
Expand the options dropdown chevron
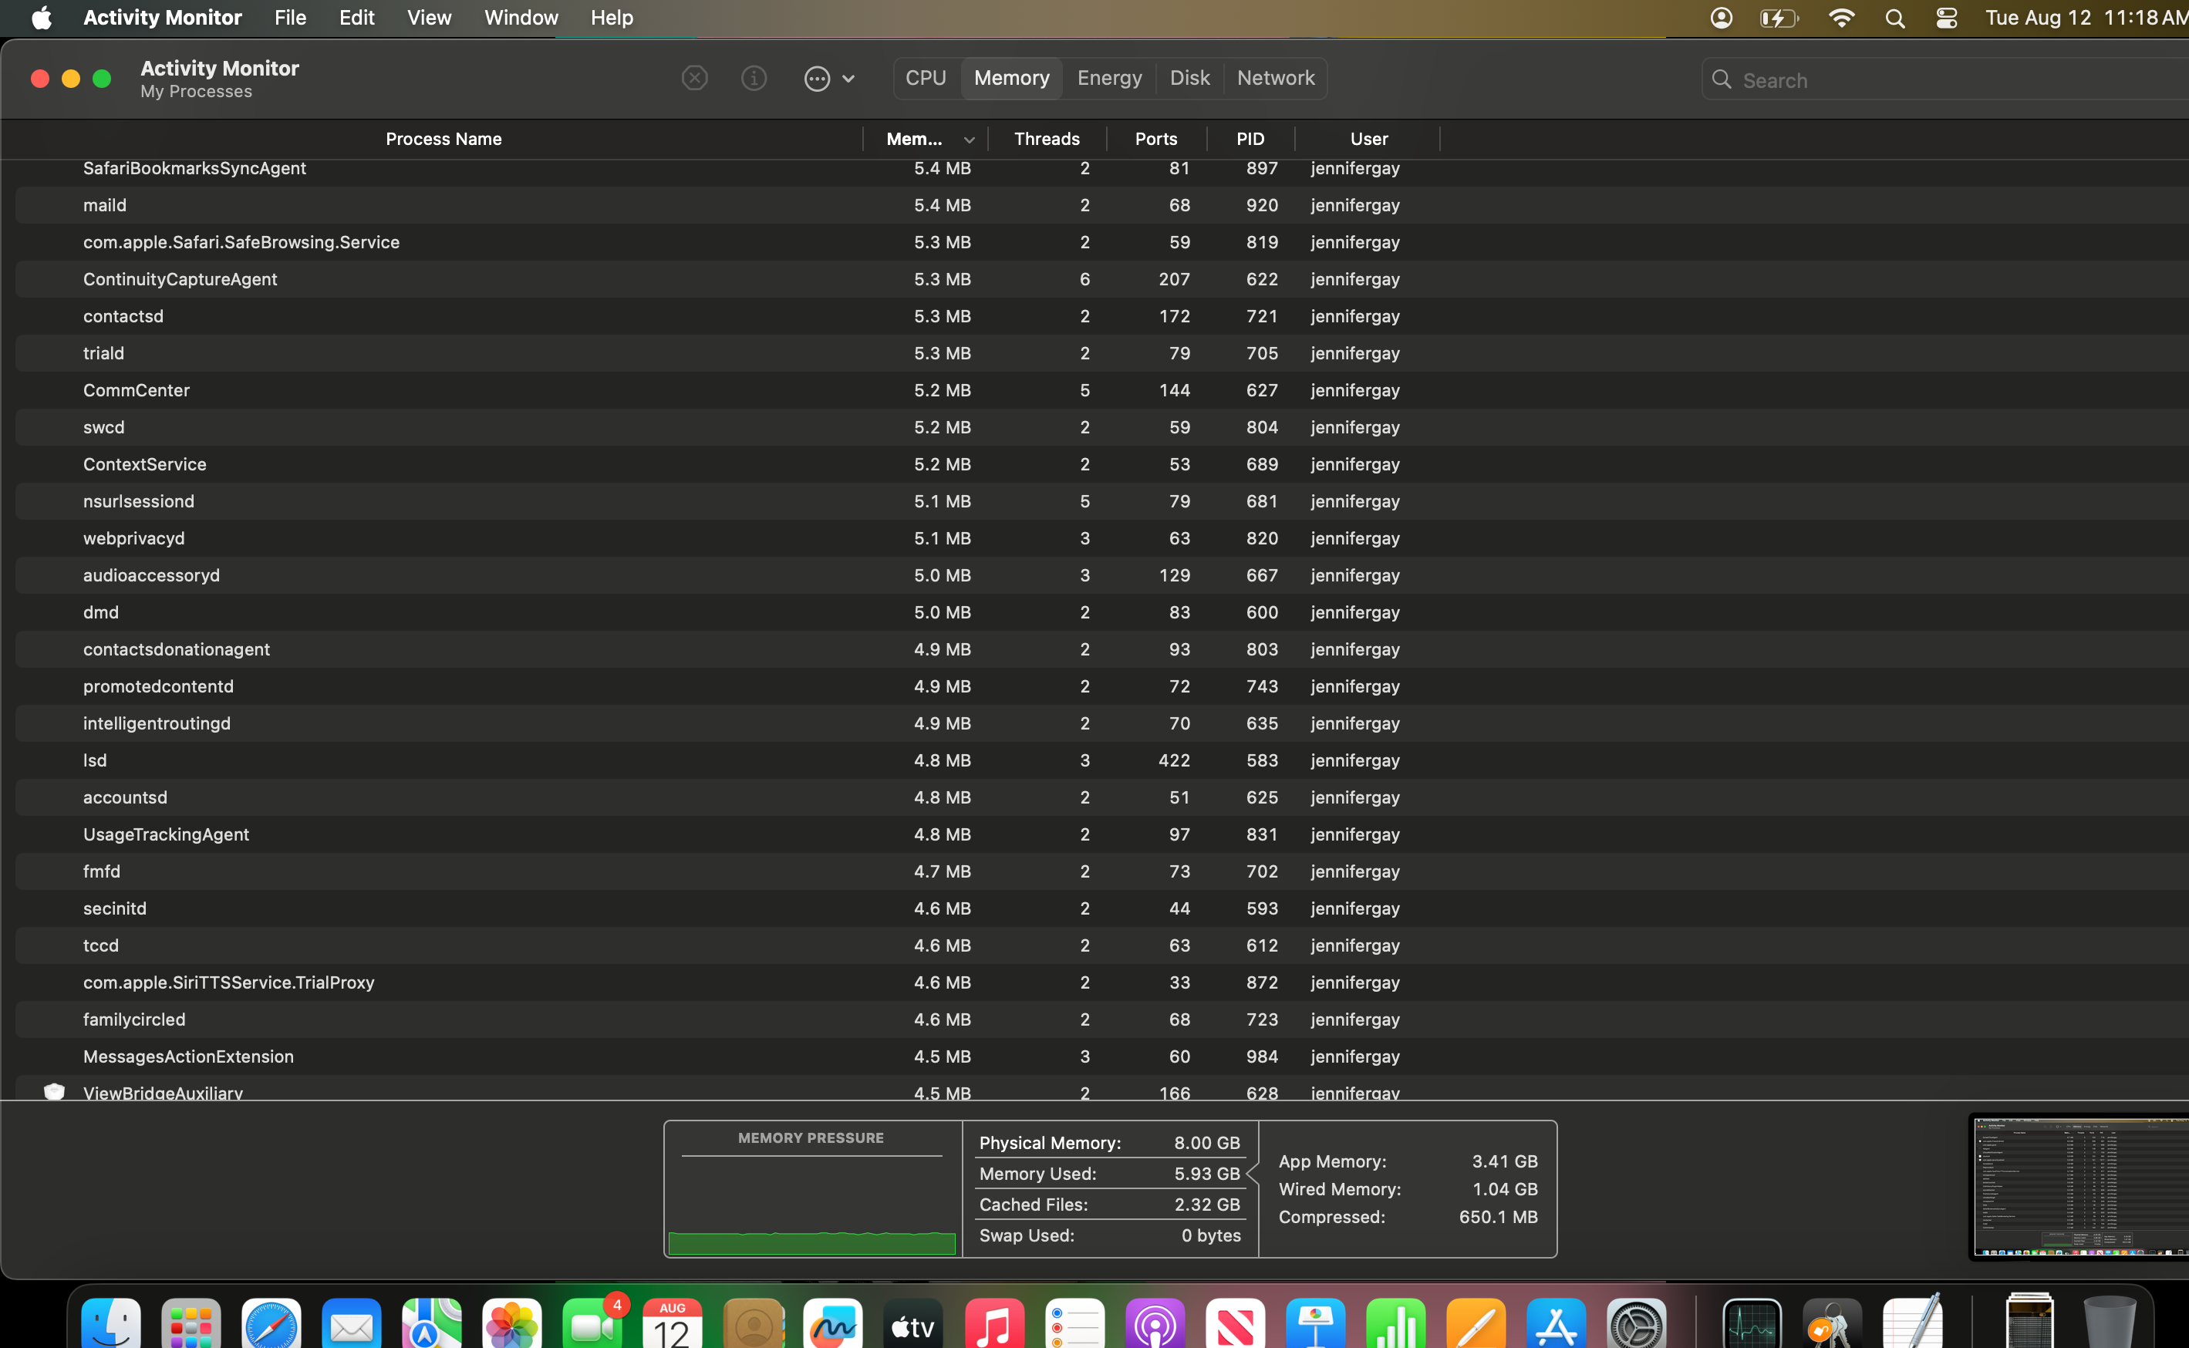[848, 79]
